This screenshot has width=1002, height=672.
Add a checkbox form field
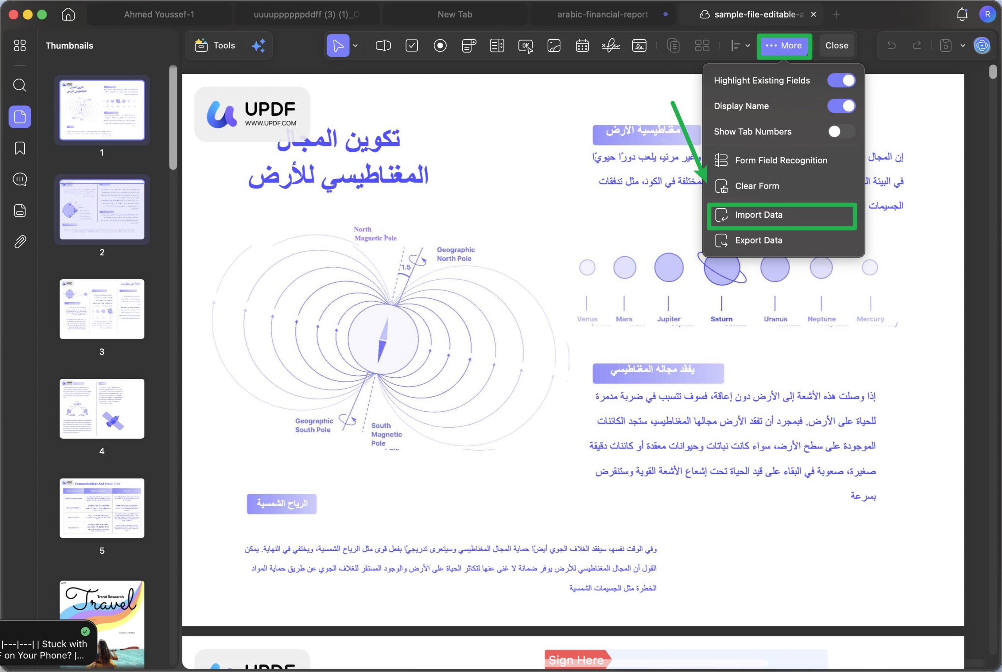[x=411, y=45]
